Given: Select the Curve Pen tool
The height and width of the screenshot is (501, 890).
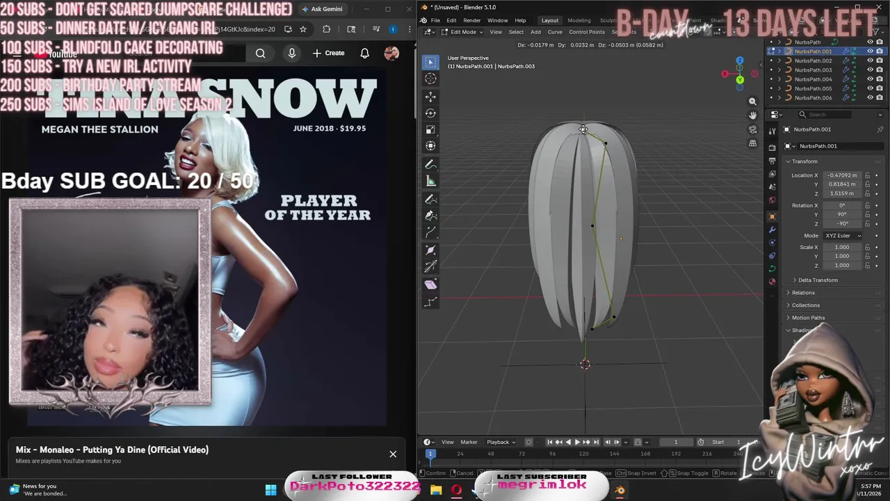Looking at the screenshot, I should 430,216.
